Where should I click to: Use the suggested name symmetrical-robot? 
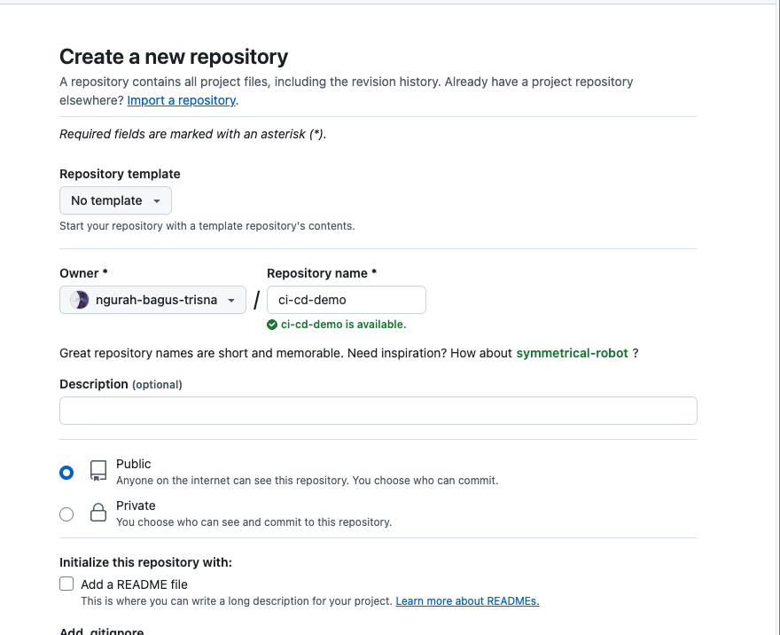pyautogui.click(x=572, y=353)
